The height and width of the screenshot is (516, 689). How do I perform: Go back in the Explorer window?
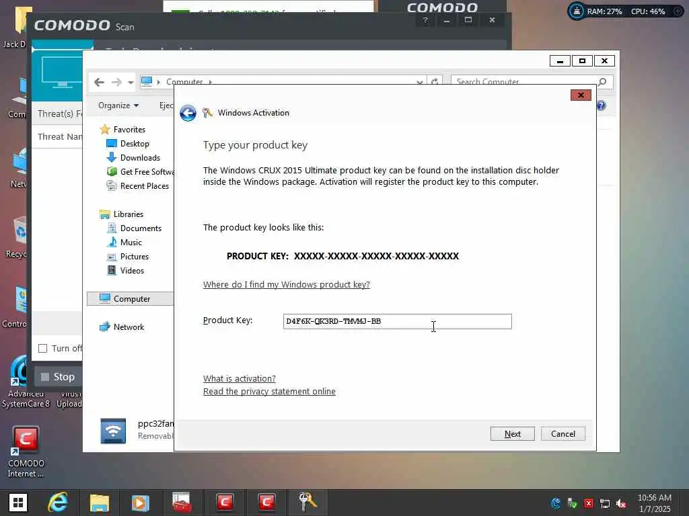(100, 82)
